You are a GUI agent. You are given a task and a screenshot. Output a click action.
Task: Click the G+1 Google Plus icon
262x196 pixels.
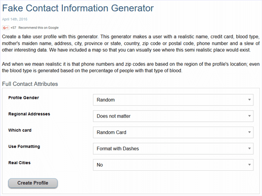[x=6, y=28]
